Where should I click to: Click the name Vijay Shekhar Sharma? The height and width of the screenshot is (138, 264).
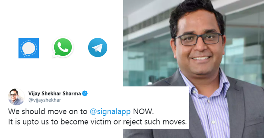coord(55,93)
